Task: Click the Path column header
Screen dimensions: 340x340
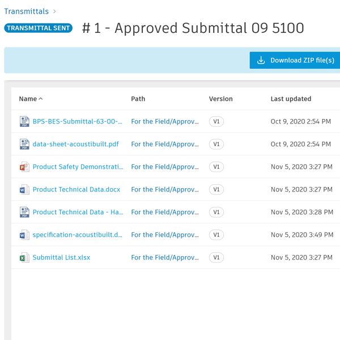Action: [138, 99]
